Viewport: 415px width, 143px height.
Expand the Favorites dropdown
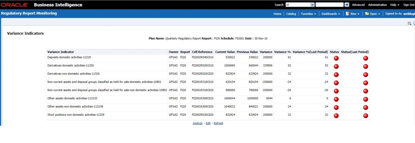point(309,14)
